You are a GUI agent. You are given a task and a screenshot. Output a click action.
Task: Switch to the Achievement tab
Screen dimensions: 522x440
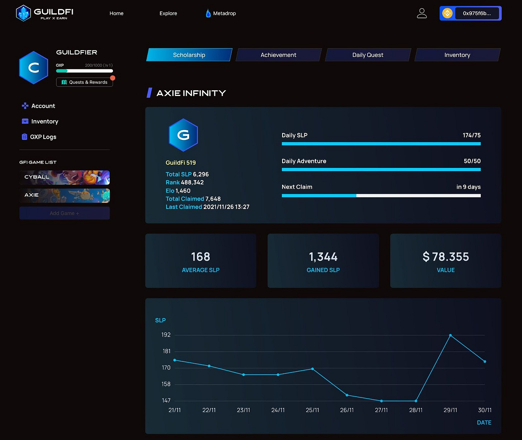point(279,55)
